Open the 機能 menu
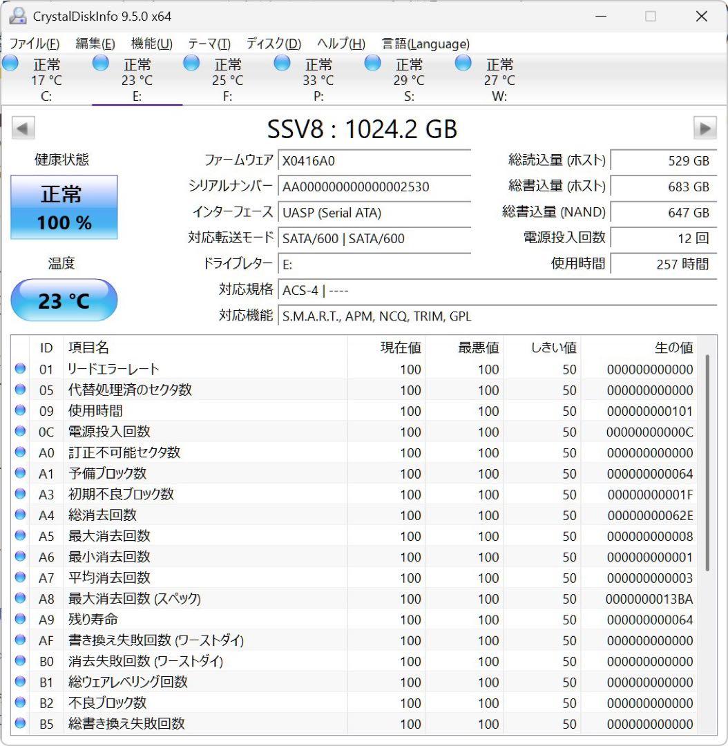 pos(149,44)
